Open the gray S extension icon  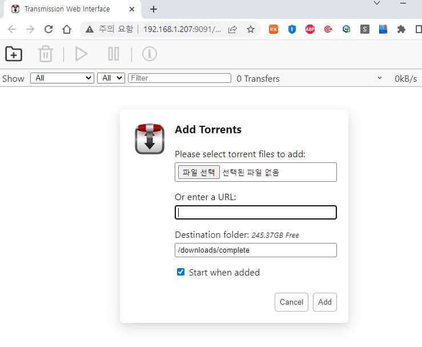point(365,29)
